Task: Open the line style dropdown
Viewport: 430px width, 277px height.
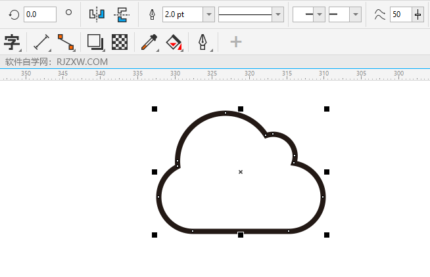Action: point(278,14)
